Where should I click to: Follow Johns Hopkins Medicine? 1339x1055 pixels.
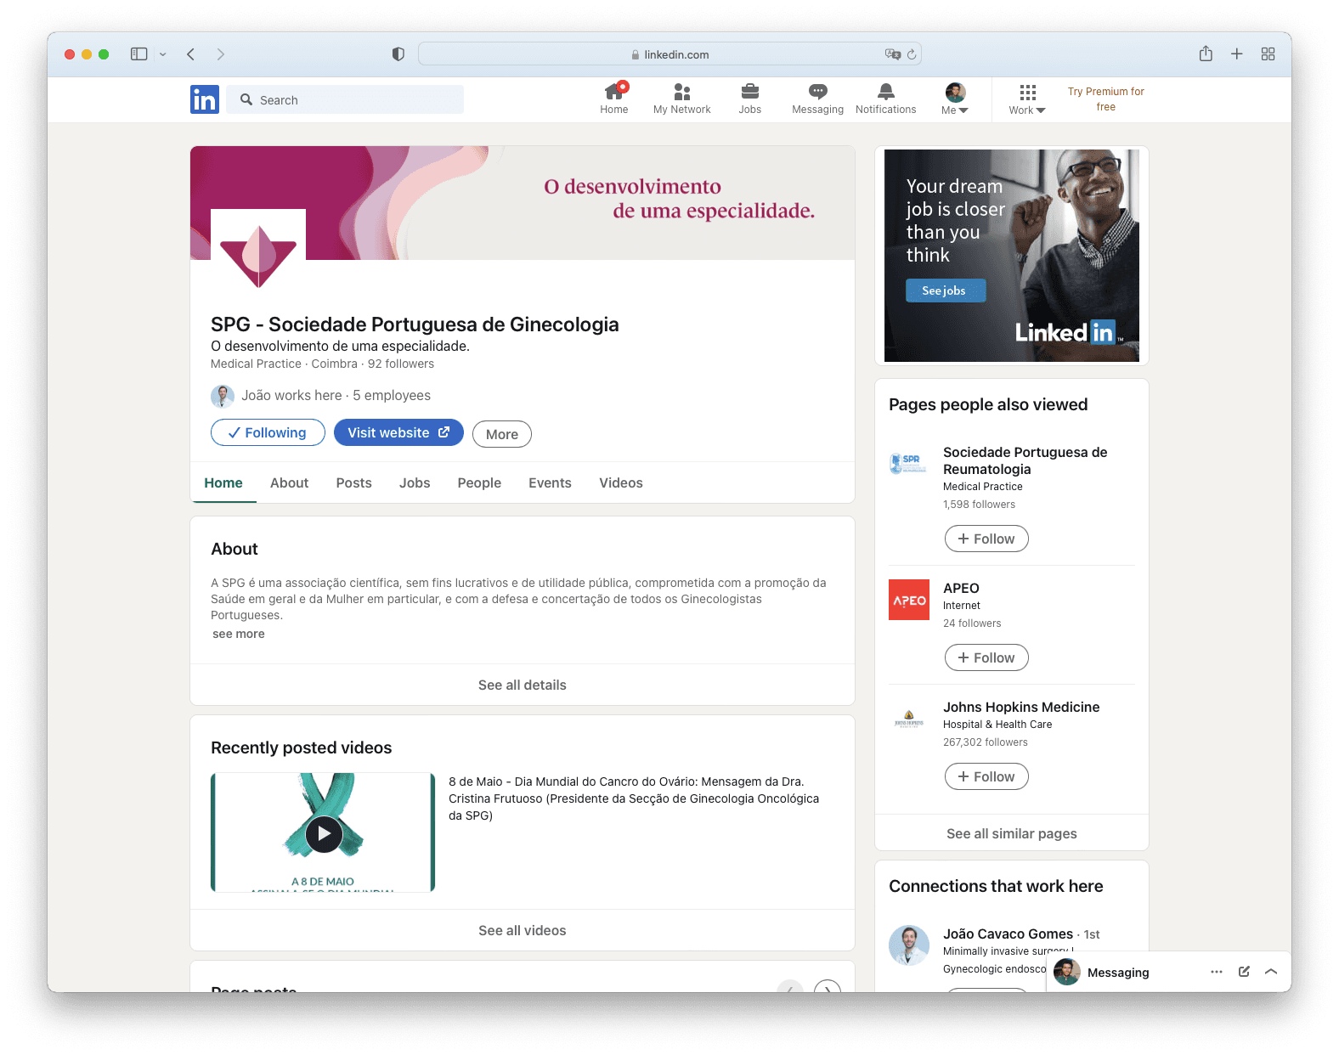[x=986, y=776]
